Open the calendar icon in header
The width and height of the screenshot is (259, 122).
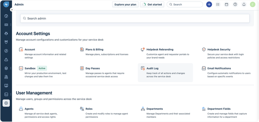pyautogui.click(x=226, y=5)
